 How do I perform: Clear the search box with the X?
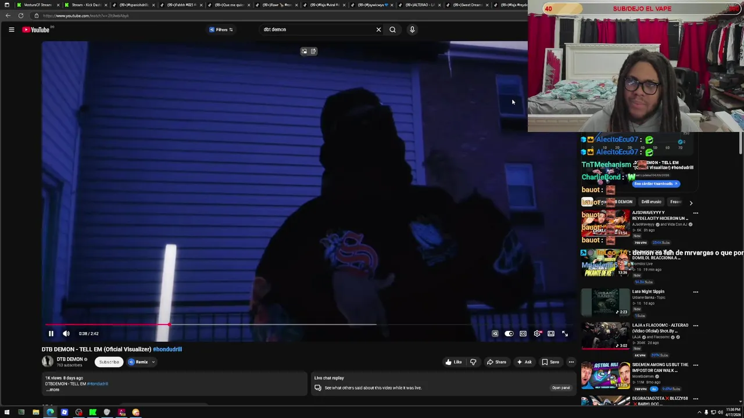[378, 30]
